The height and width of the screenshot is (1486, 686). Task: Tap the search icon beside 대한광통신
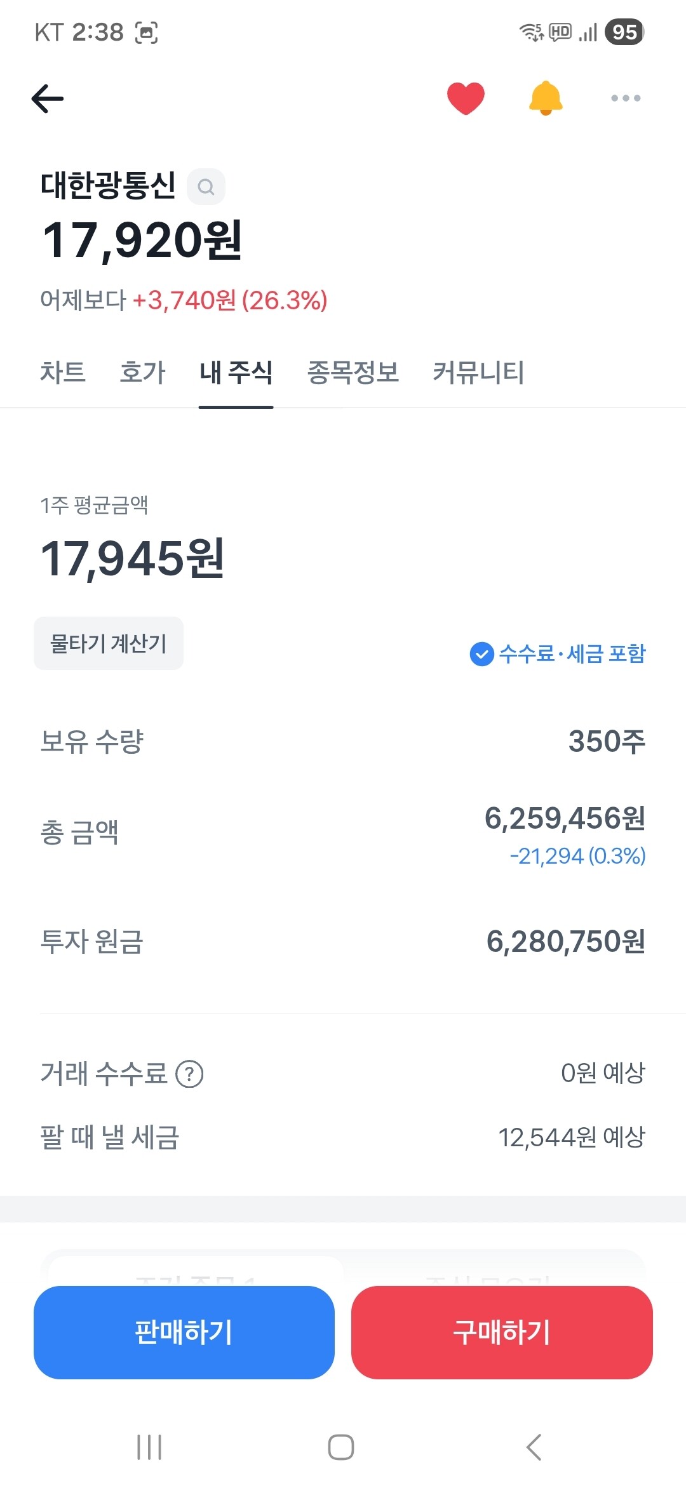click(206, 187)
